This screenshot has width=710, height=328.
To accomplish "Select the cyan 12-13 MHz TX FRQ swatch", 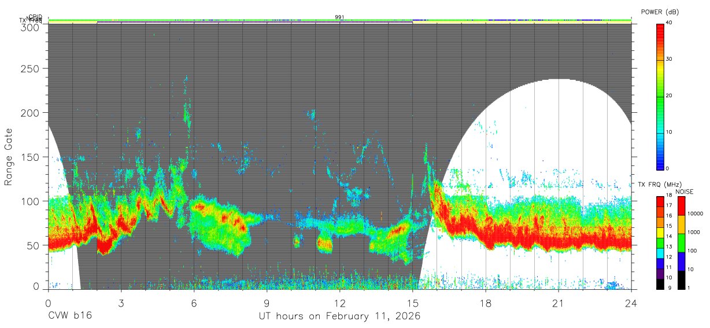I will pos(660,253).
